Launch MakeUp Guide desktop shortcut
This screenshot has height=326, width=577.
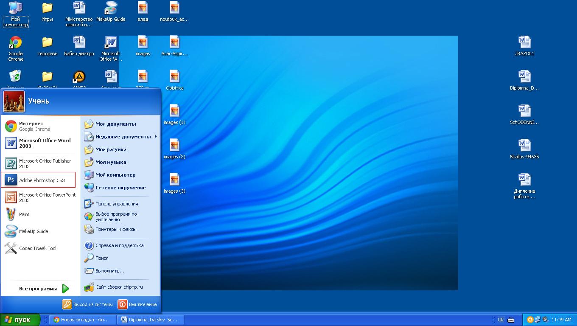(111, 12)
